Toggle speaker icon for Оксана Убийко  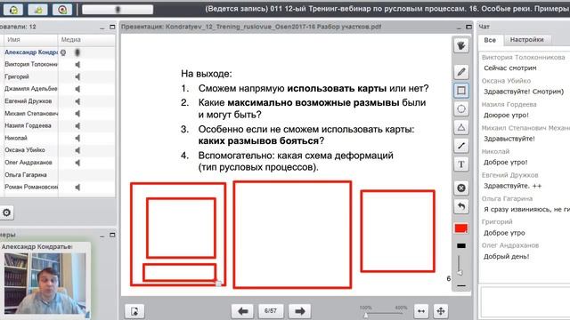point(77,150)
